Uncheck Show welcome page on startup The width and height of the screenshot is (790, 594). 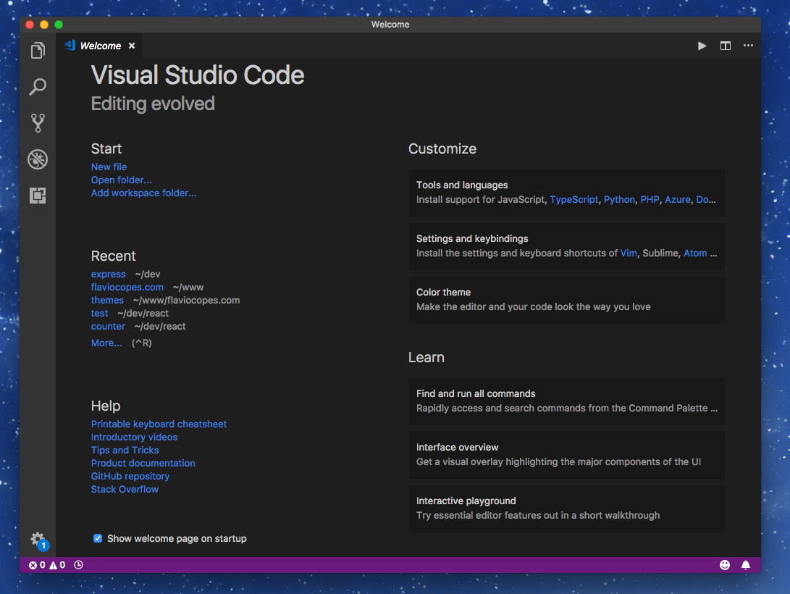click(98, 538)
